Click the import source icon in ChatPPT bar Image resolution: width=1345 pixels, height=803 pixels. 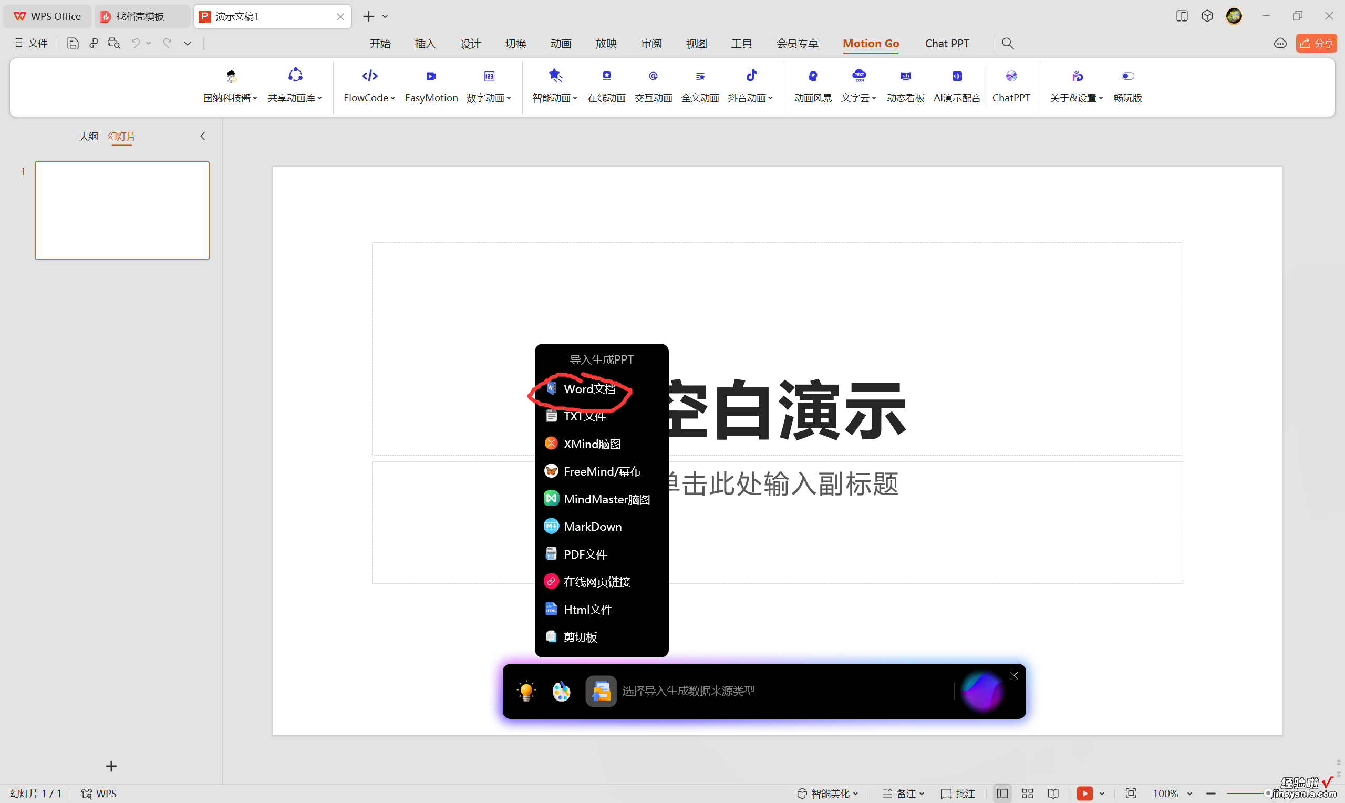pos(601,691)
